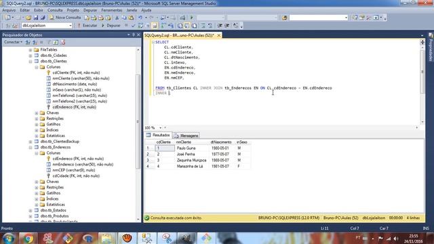Click the Uncomment selected lines icon
The width and height of the screenshot is (434, 244).
pos(210,26)
